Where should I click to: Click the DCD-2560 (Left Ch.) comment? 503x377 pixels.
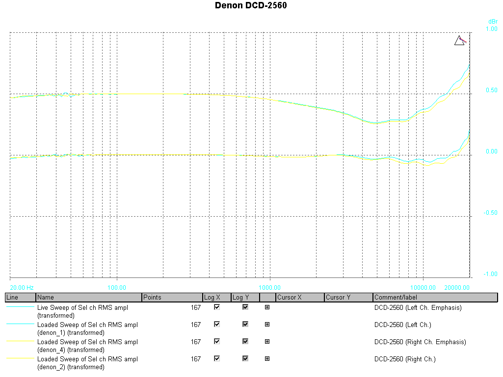pyautogui.click(x=402, y=325)
